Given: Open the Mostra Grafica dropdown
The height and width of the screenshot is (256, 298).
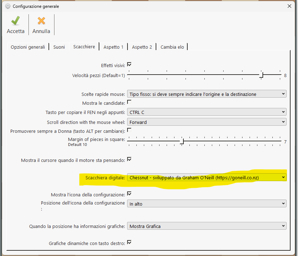Looking at the screenshot, I should (x=206, y=226).
